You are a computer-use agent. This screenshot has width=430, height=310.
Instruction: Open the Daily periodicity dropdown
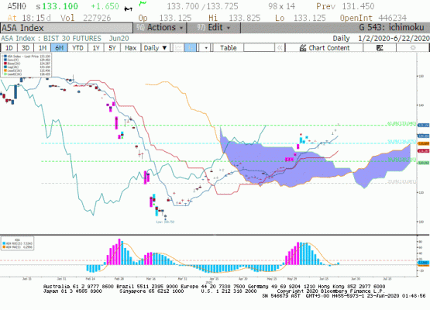point(155,48)
